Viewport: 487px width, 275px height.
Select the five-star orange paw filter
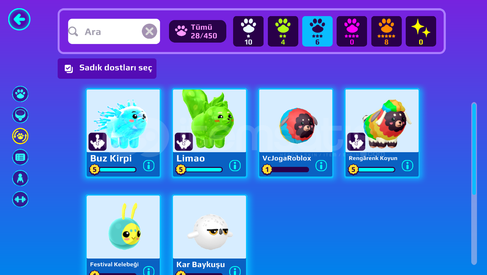(x=386, y=32)
